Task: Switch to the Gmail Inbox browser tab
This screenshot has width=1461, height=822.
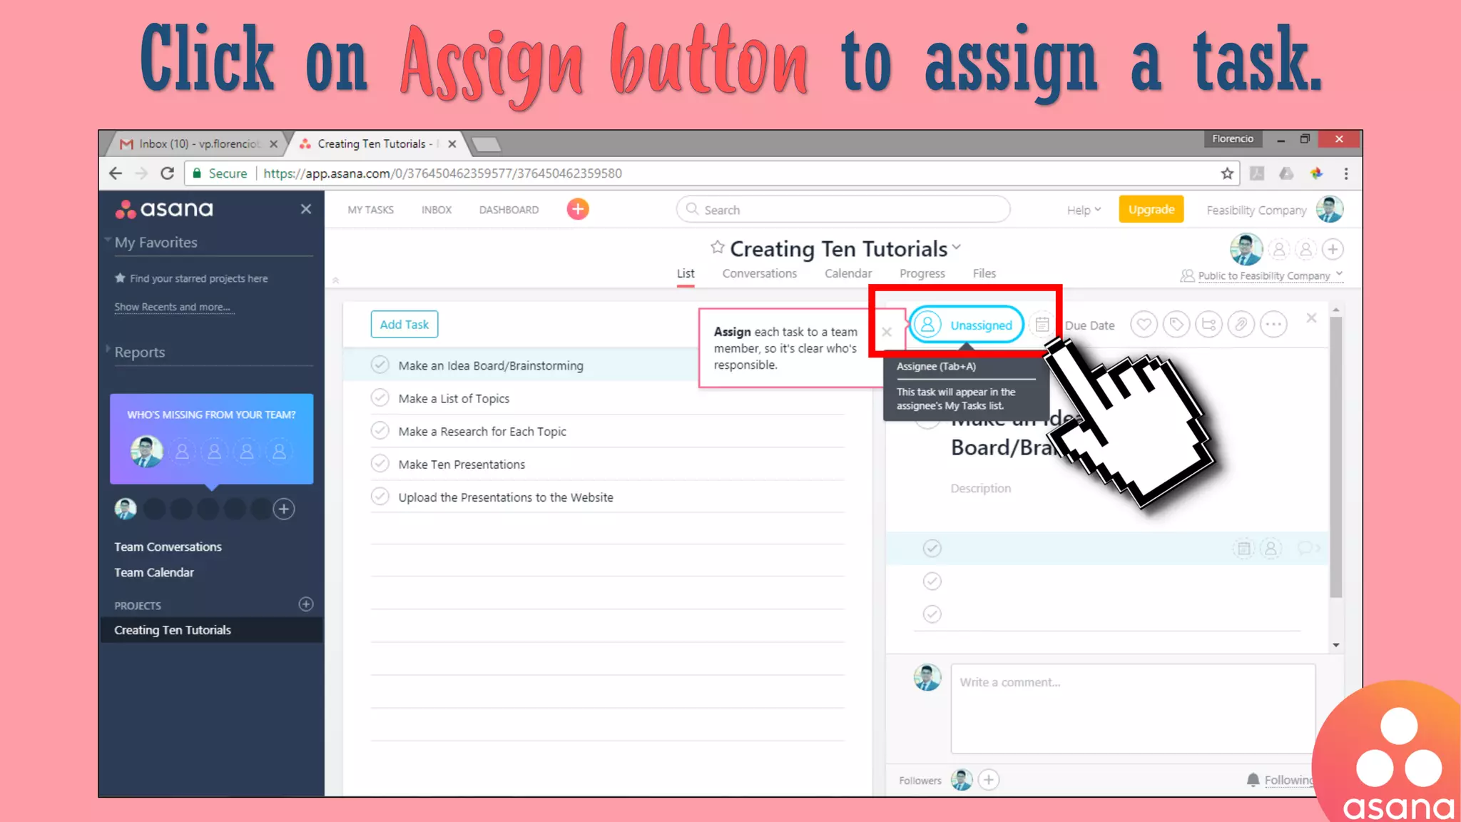Action: click(198, 143)
